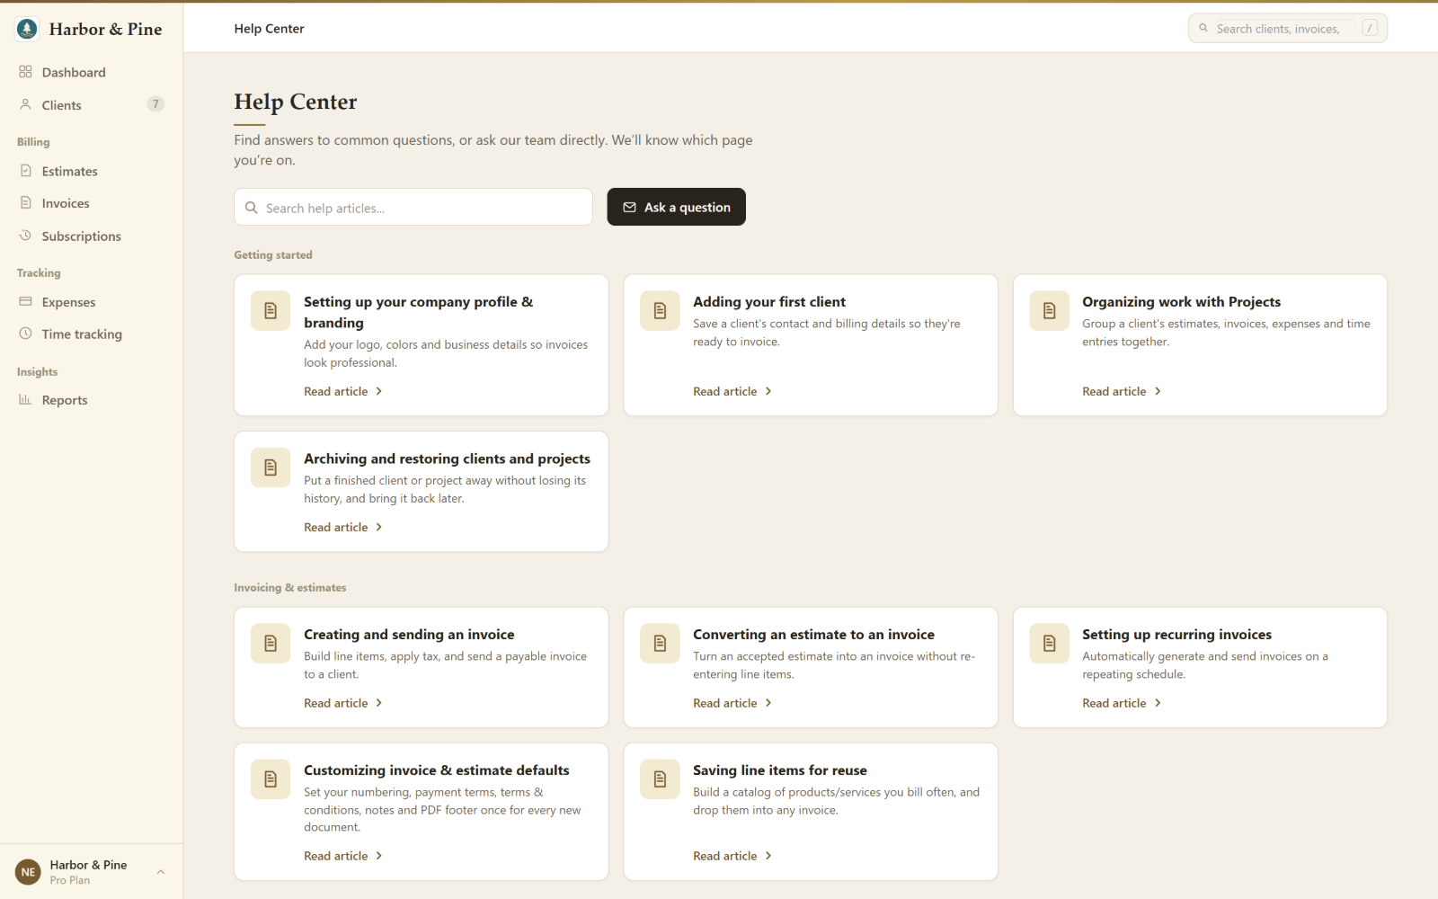Viewport: 1438px width, 899px height.
Task: Click the slash shortcut key hint
Action: (1370, 29)
